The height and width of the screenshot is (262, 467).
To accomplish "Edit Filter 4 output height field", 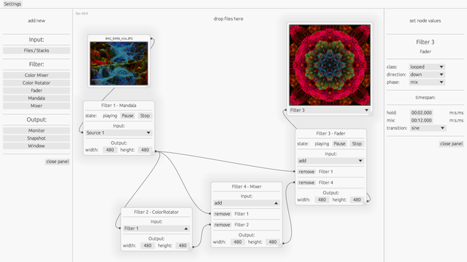I will tap(272, 242).
